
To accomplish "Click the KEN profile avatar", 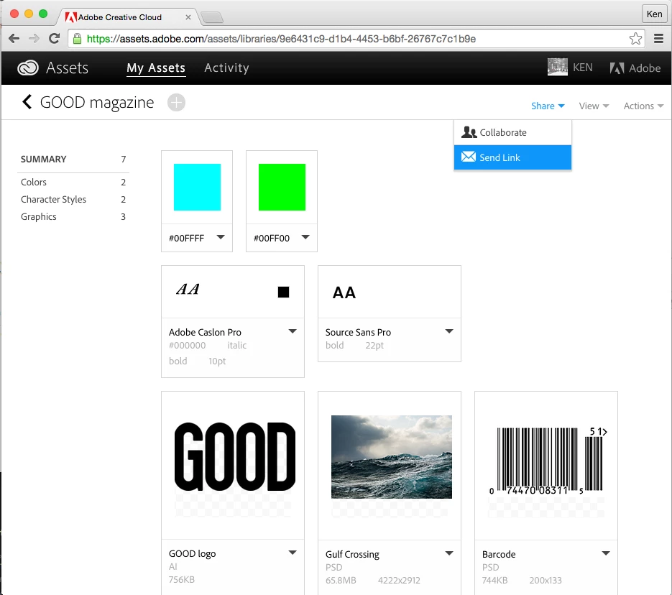I will pos(558,68).
